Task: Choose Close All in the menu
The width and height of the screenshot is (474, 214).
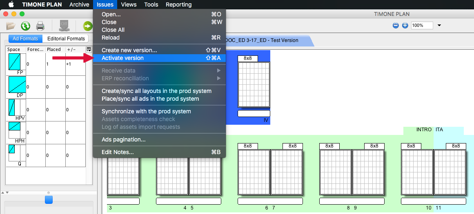Action: (159, 30)
